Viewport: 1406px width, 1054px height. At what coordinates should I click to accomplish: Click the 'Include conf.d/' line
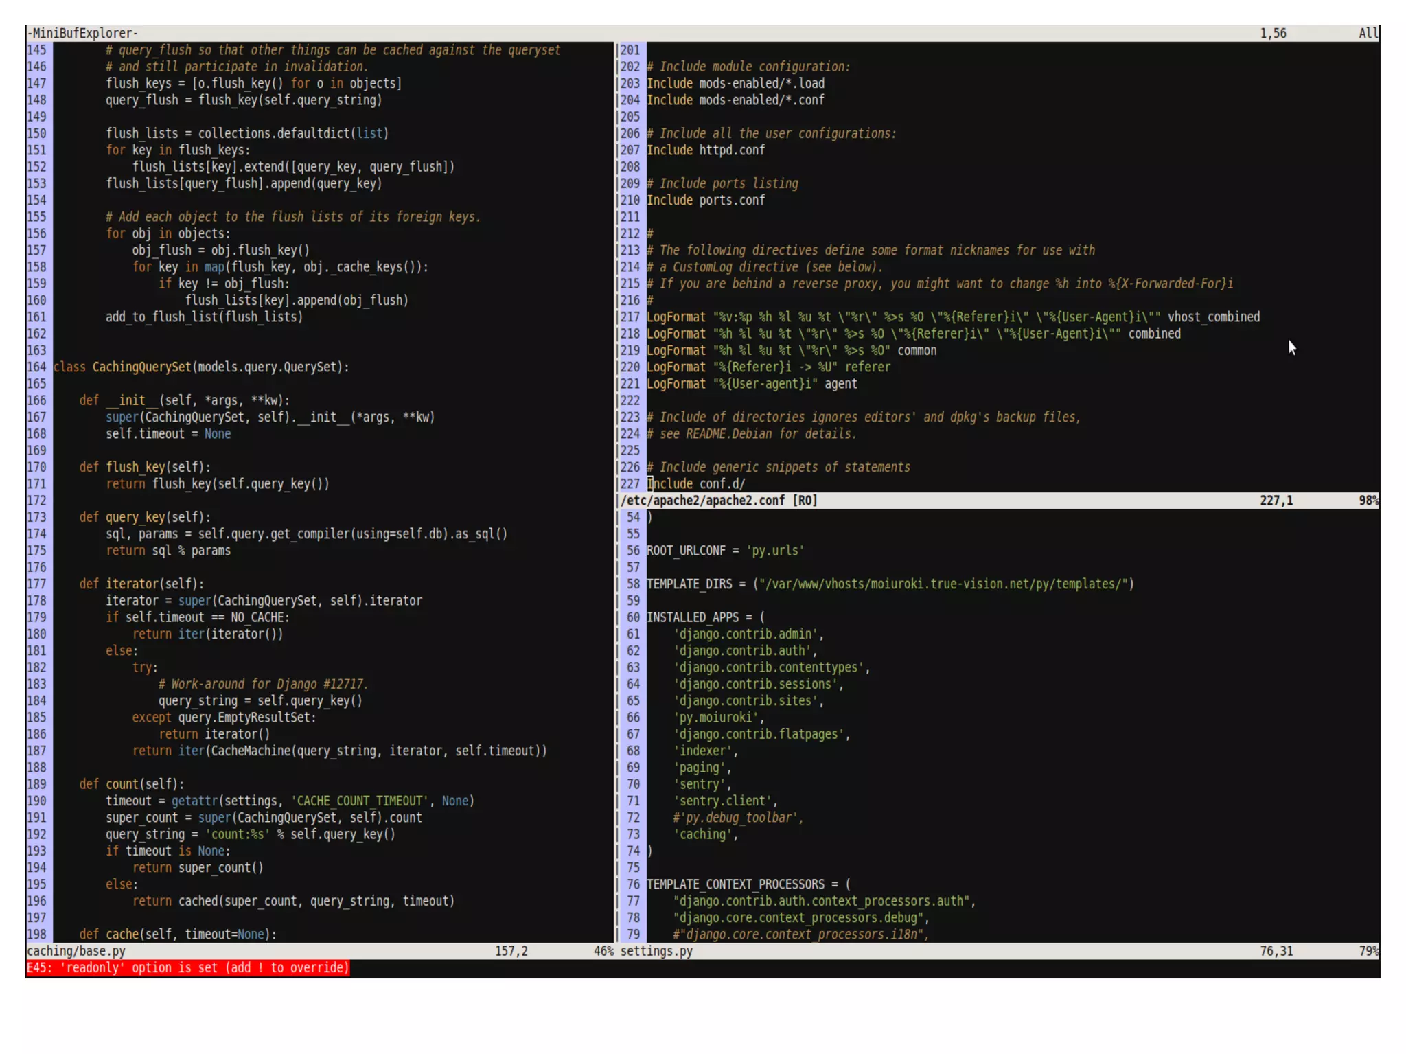tap(695, 483)
